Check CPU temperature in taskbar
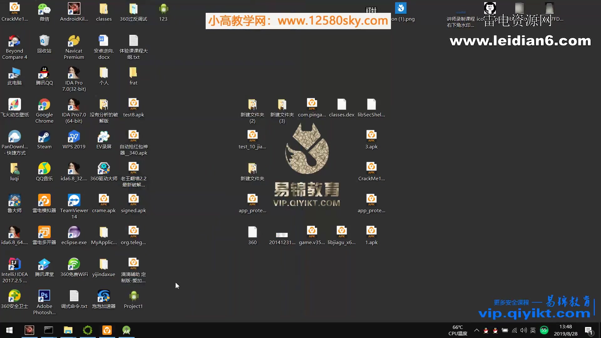 [457, 330]
